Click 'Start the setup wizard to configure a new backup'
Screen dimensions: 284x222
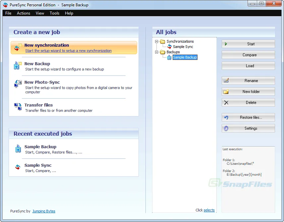point(65,69)
